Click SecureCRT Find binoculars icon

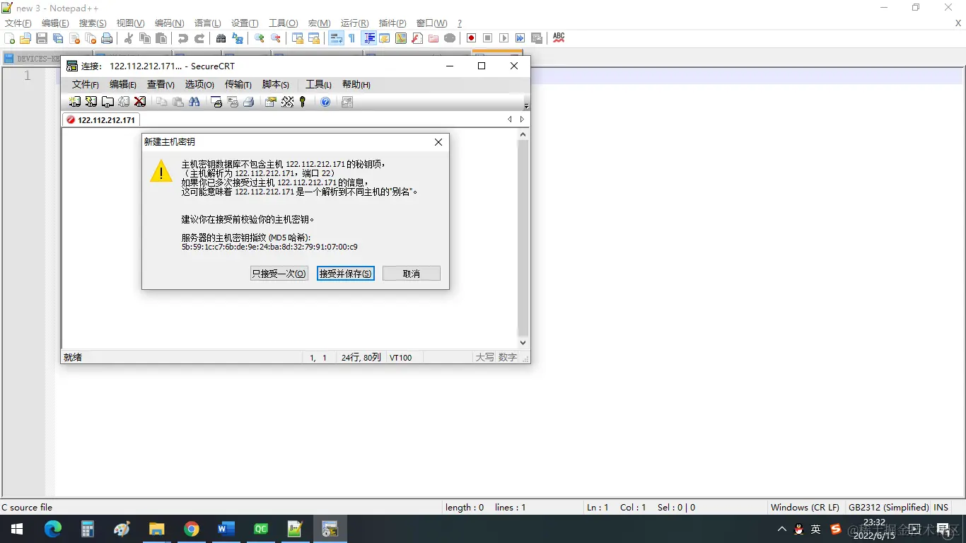click(x=194, y=102)
